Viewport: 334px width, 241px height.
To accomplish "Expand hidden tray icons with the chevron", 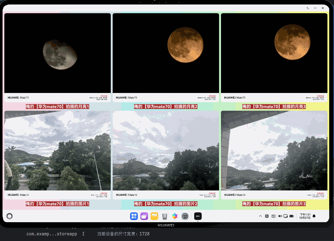I will click(x=260, y=216).
